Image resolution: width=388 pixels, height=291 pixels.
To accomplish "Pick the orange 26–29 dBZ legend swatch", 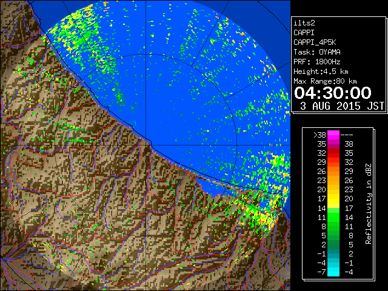I will 333,172.
